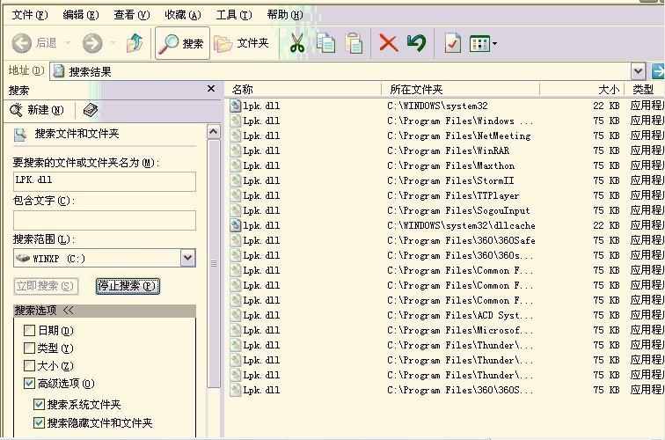The width and height of the screenshot is (665, 440).
Task: Click the book icon beside 新建
Action: click(x=91, y=110)
